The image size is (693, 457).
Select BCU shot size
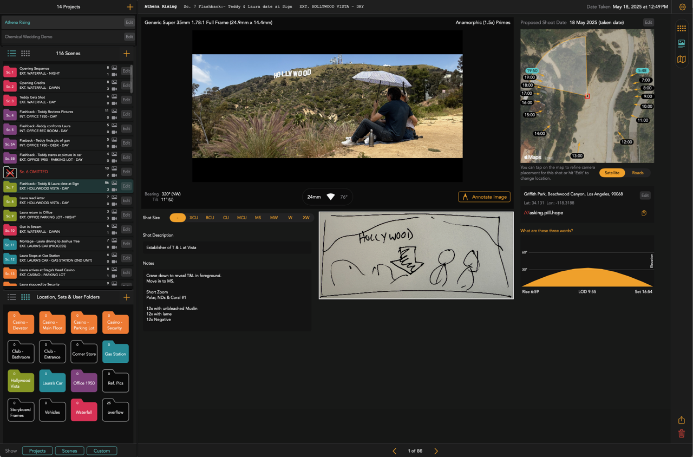(210, 218)
